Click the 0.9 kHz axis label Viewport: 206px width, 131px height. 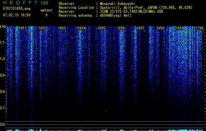tap(3, 75)
